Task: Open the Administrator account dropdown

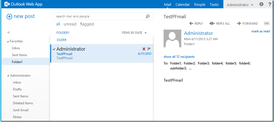Action: [240, 5]
